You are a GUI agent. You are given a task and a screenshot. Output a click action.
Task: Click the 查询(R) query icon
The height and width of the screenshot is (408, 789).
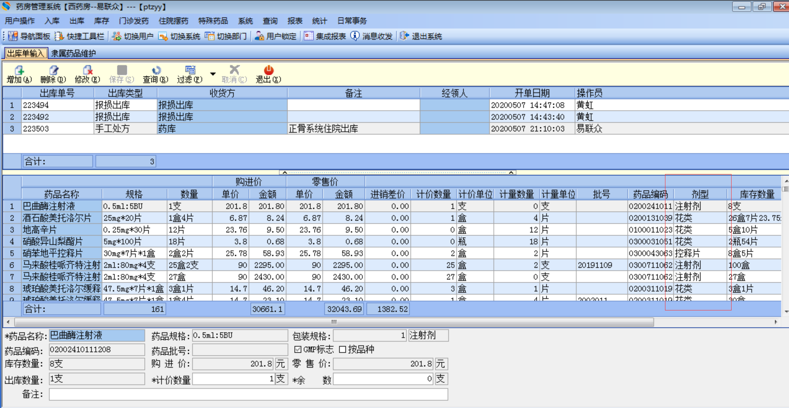coord(155,70)
